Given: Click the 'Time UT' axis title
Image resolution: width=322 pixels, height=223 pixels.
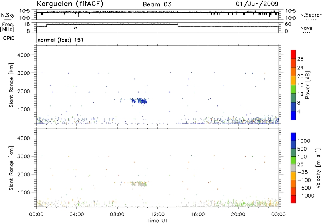Looking at the screenshot, I should coord(157,221).
